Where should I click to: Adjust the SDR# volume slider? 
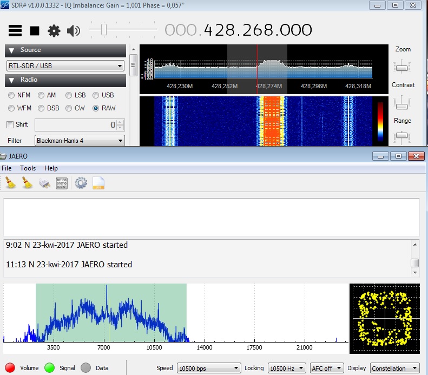tap(104, 30)
